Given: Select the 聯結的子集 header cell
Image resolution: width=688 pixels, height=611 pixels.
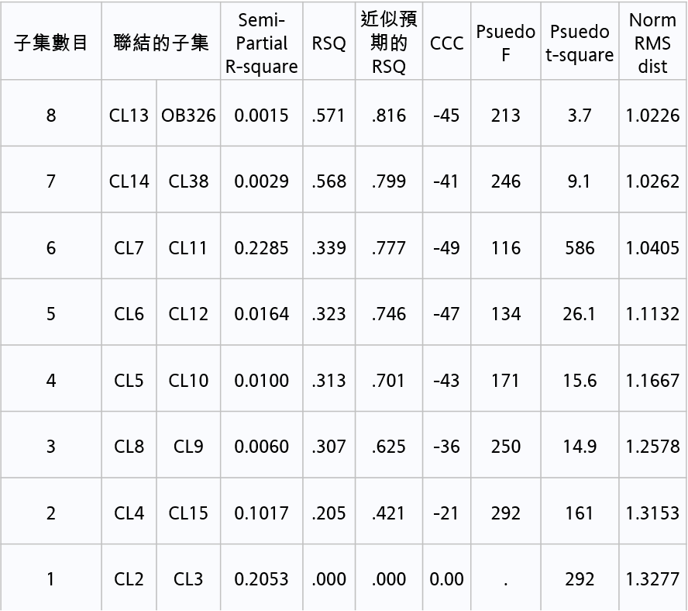Looking at the screenshot, I should (x=161, y=43).
